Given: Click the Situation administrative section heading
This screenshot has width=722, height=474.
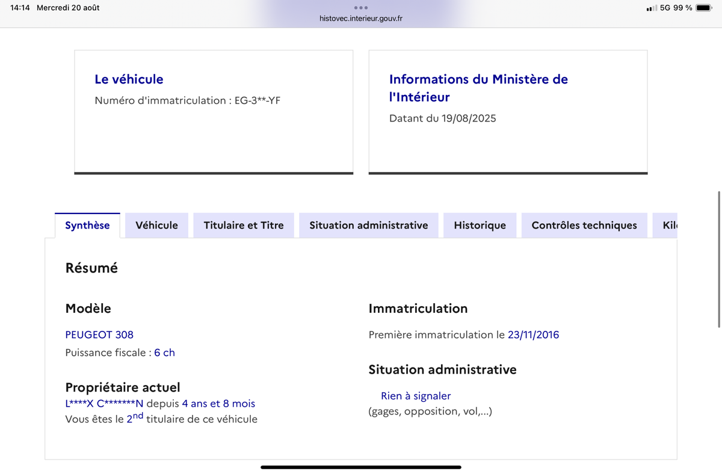Looking at the screenshot, I should click(x=442, y=370).
